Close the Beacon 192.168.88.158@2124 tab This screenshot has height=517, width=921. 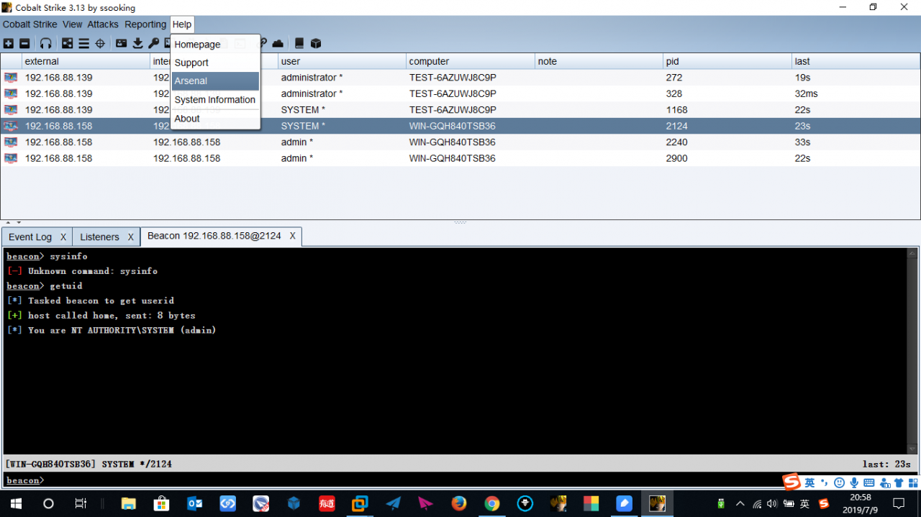[293, 236]
